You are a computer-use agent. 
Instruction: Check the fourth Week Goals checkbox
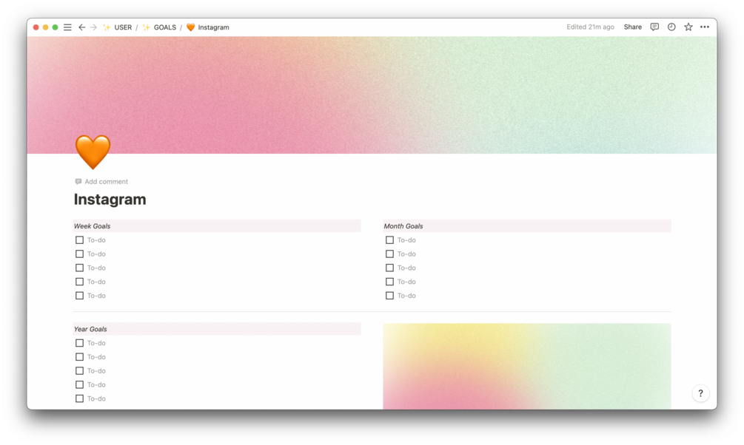(79, 282)
